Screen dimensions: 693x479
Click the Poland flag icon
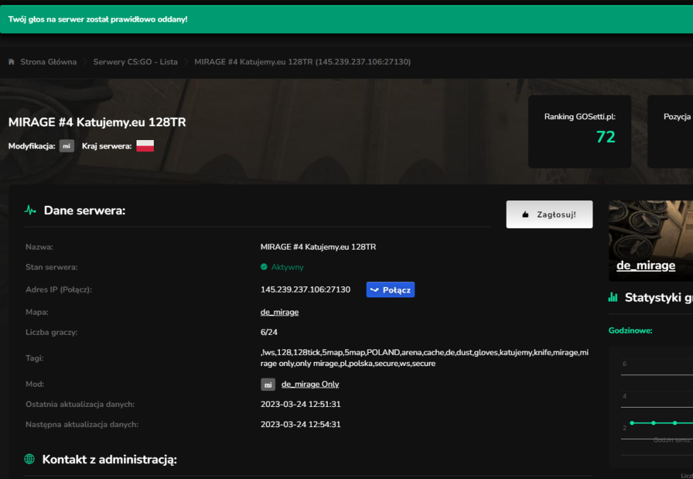click(x=145, y=146)
